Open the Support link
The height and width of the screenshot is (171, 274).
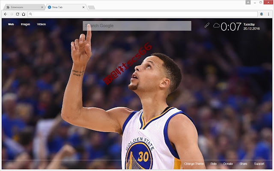pyautogui.click(x=259, y=164)
